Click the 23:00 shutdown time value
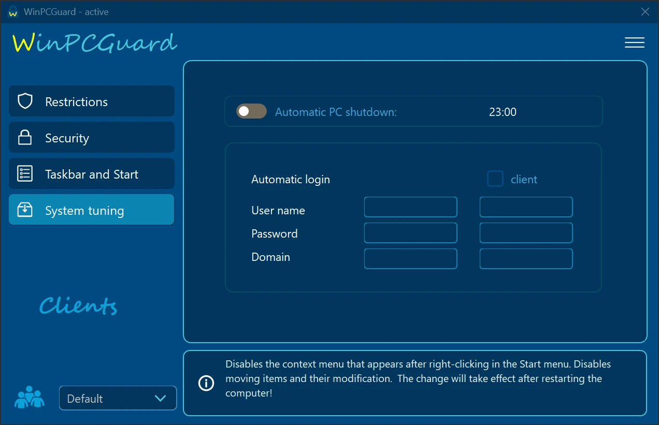Image resolution: width=659 pixels, height=425 pixels. (503, 112)
